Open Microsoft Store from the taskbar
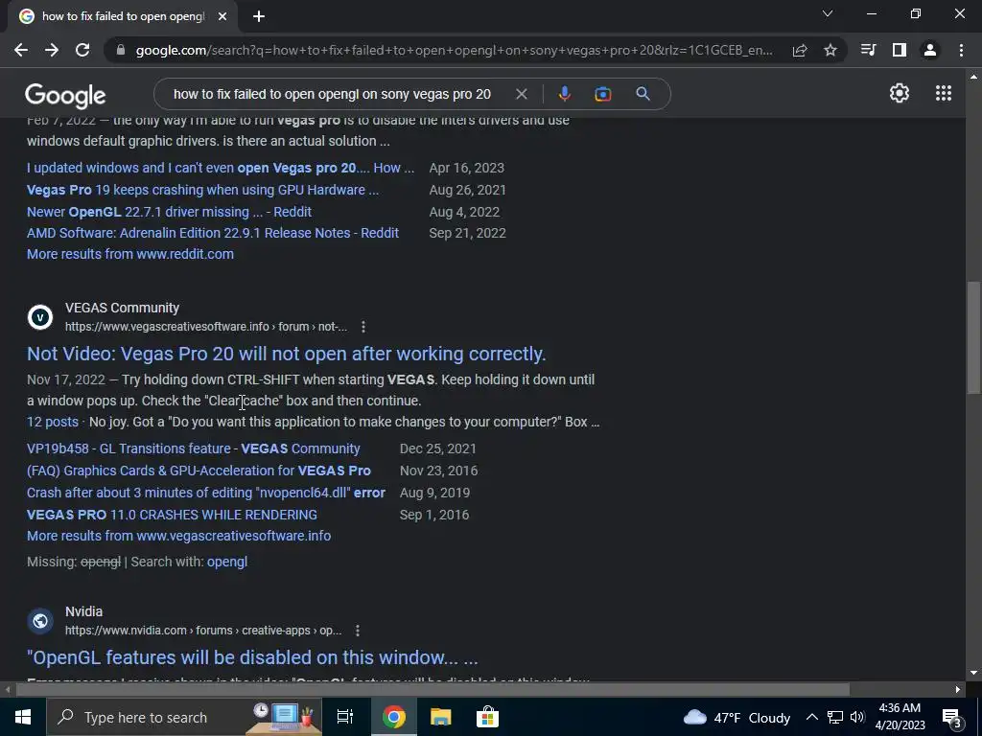 [487, 717]
